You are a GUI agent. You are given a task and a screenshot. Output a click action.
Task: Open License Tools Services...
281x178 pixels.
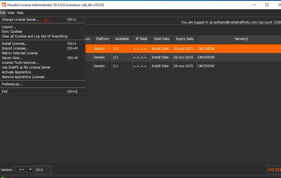(42, 63)
